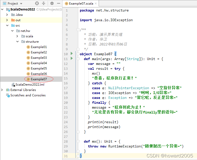Viewport: 197px width, 160px height.
Task: Click the package net.hw.structure line
Action: 104,10
